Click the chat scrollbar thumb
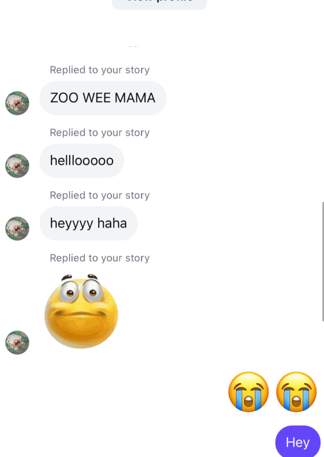This screenshot has height=457, width=324. [323, 262]
